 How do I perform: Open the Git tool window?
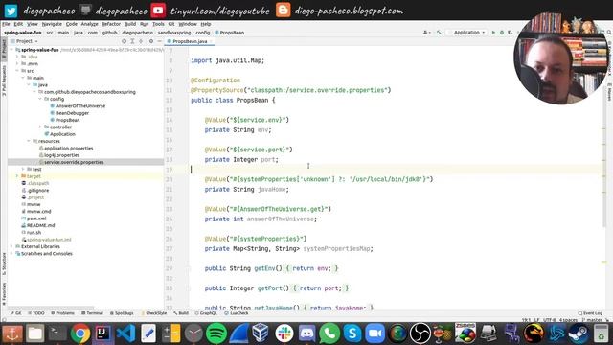coord(16,313)
